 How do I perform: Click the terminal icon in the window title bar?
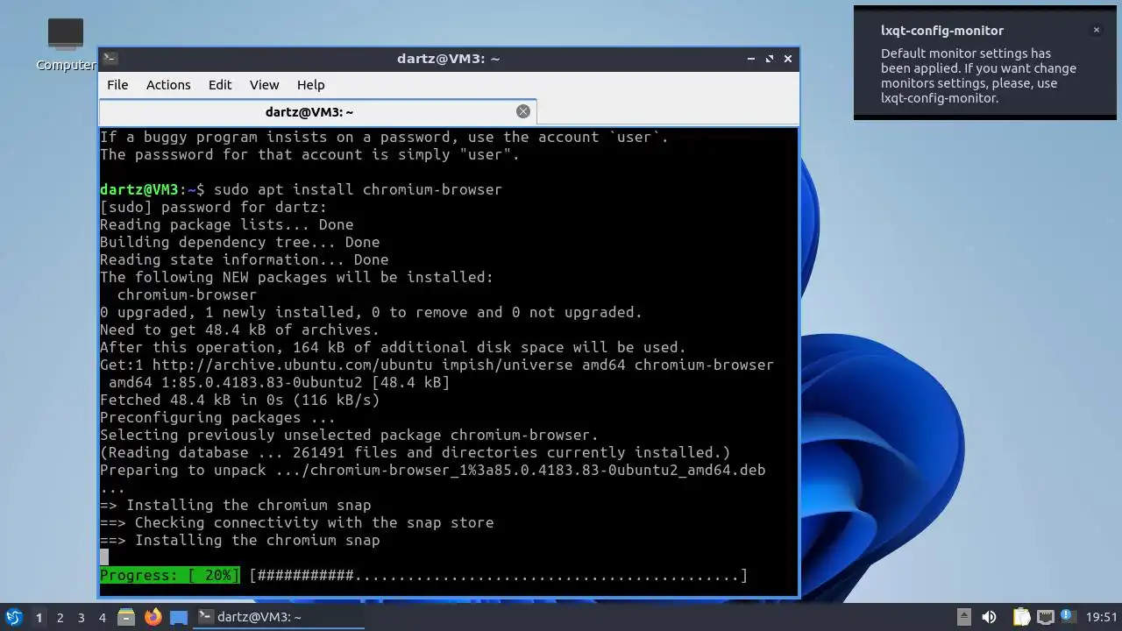click(110, 59)
